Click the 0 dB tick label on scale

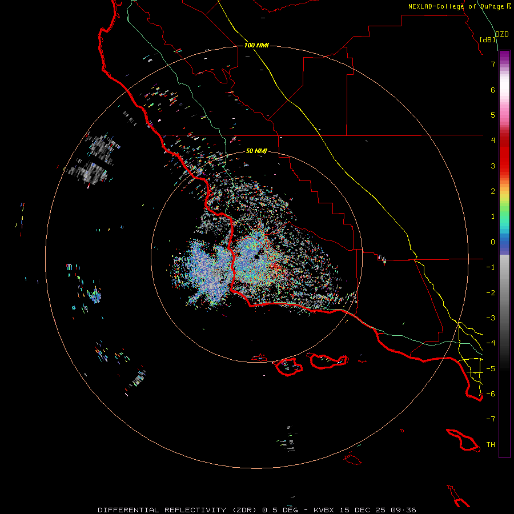coord(493,242)
